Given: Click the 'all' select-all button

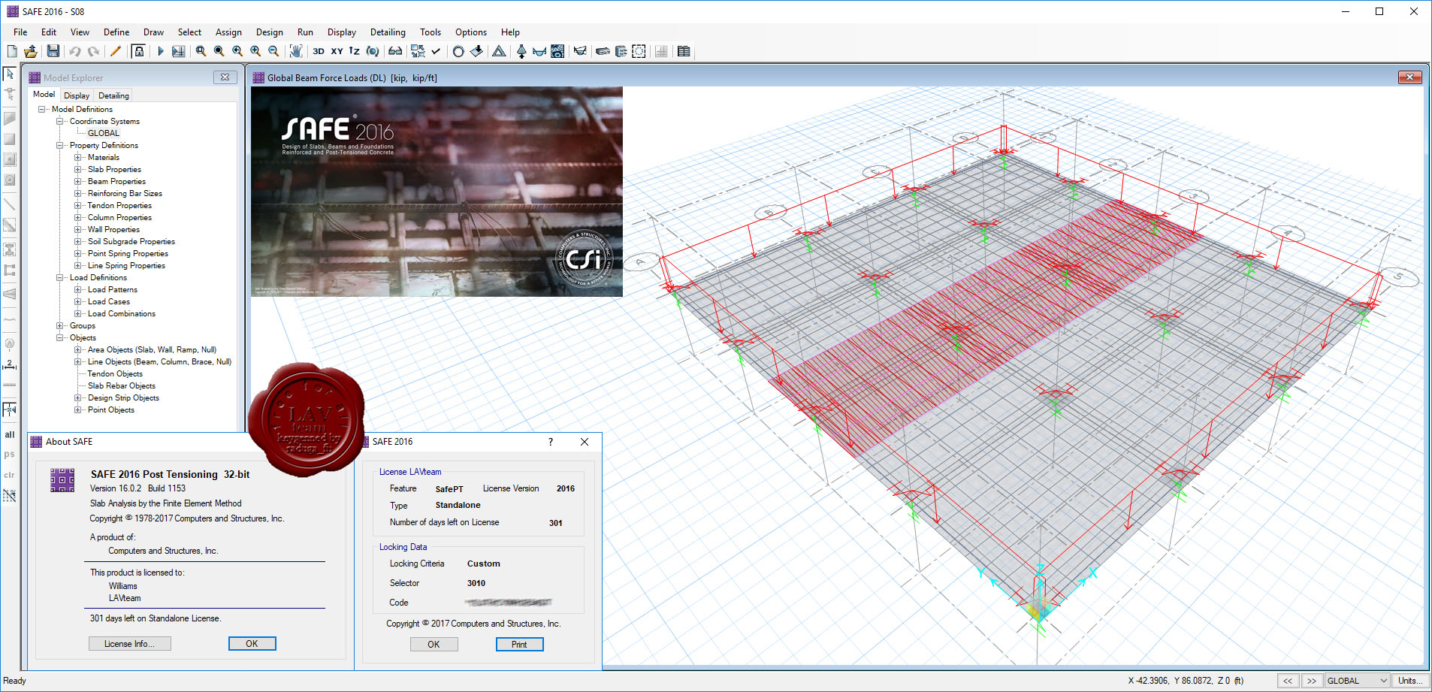Looking at the screenshot, I should click(10, 434).
